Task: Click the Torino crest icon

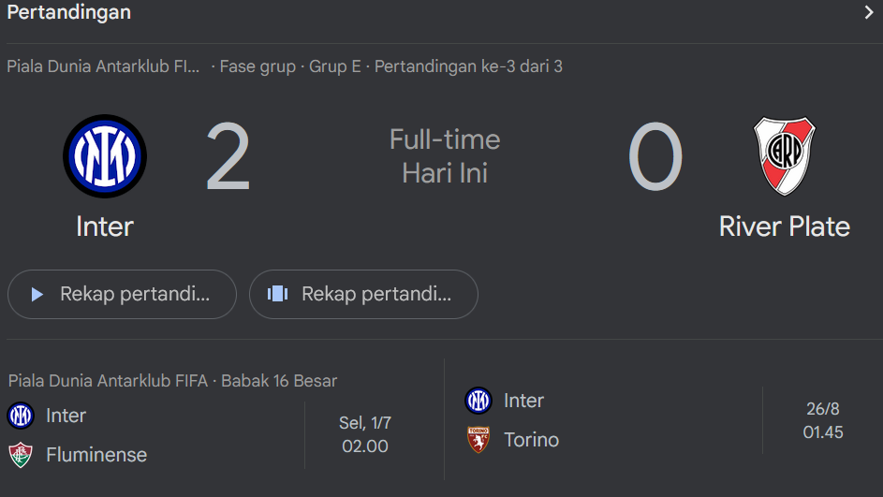Action: (478, 440)
